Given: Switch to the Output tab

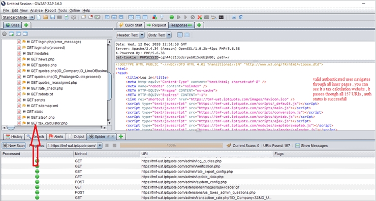Looking at the screenshot, I should click(76, 137).
